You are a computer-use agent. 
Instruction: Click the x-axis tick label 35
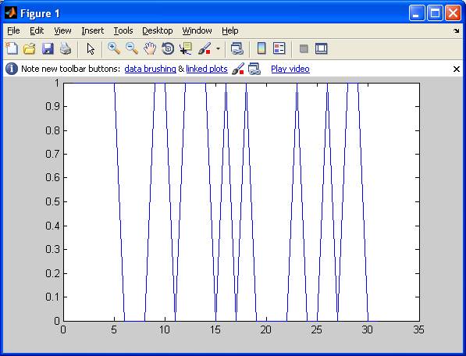click(x=418, y=329)
